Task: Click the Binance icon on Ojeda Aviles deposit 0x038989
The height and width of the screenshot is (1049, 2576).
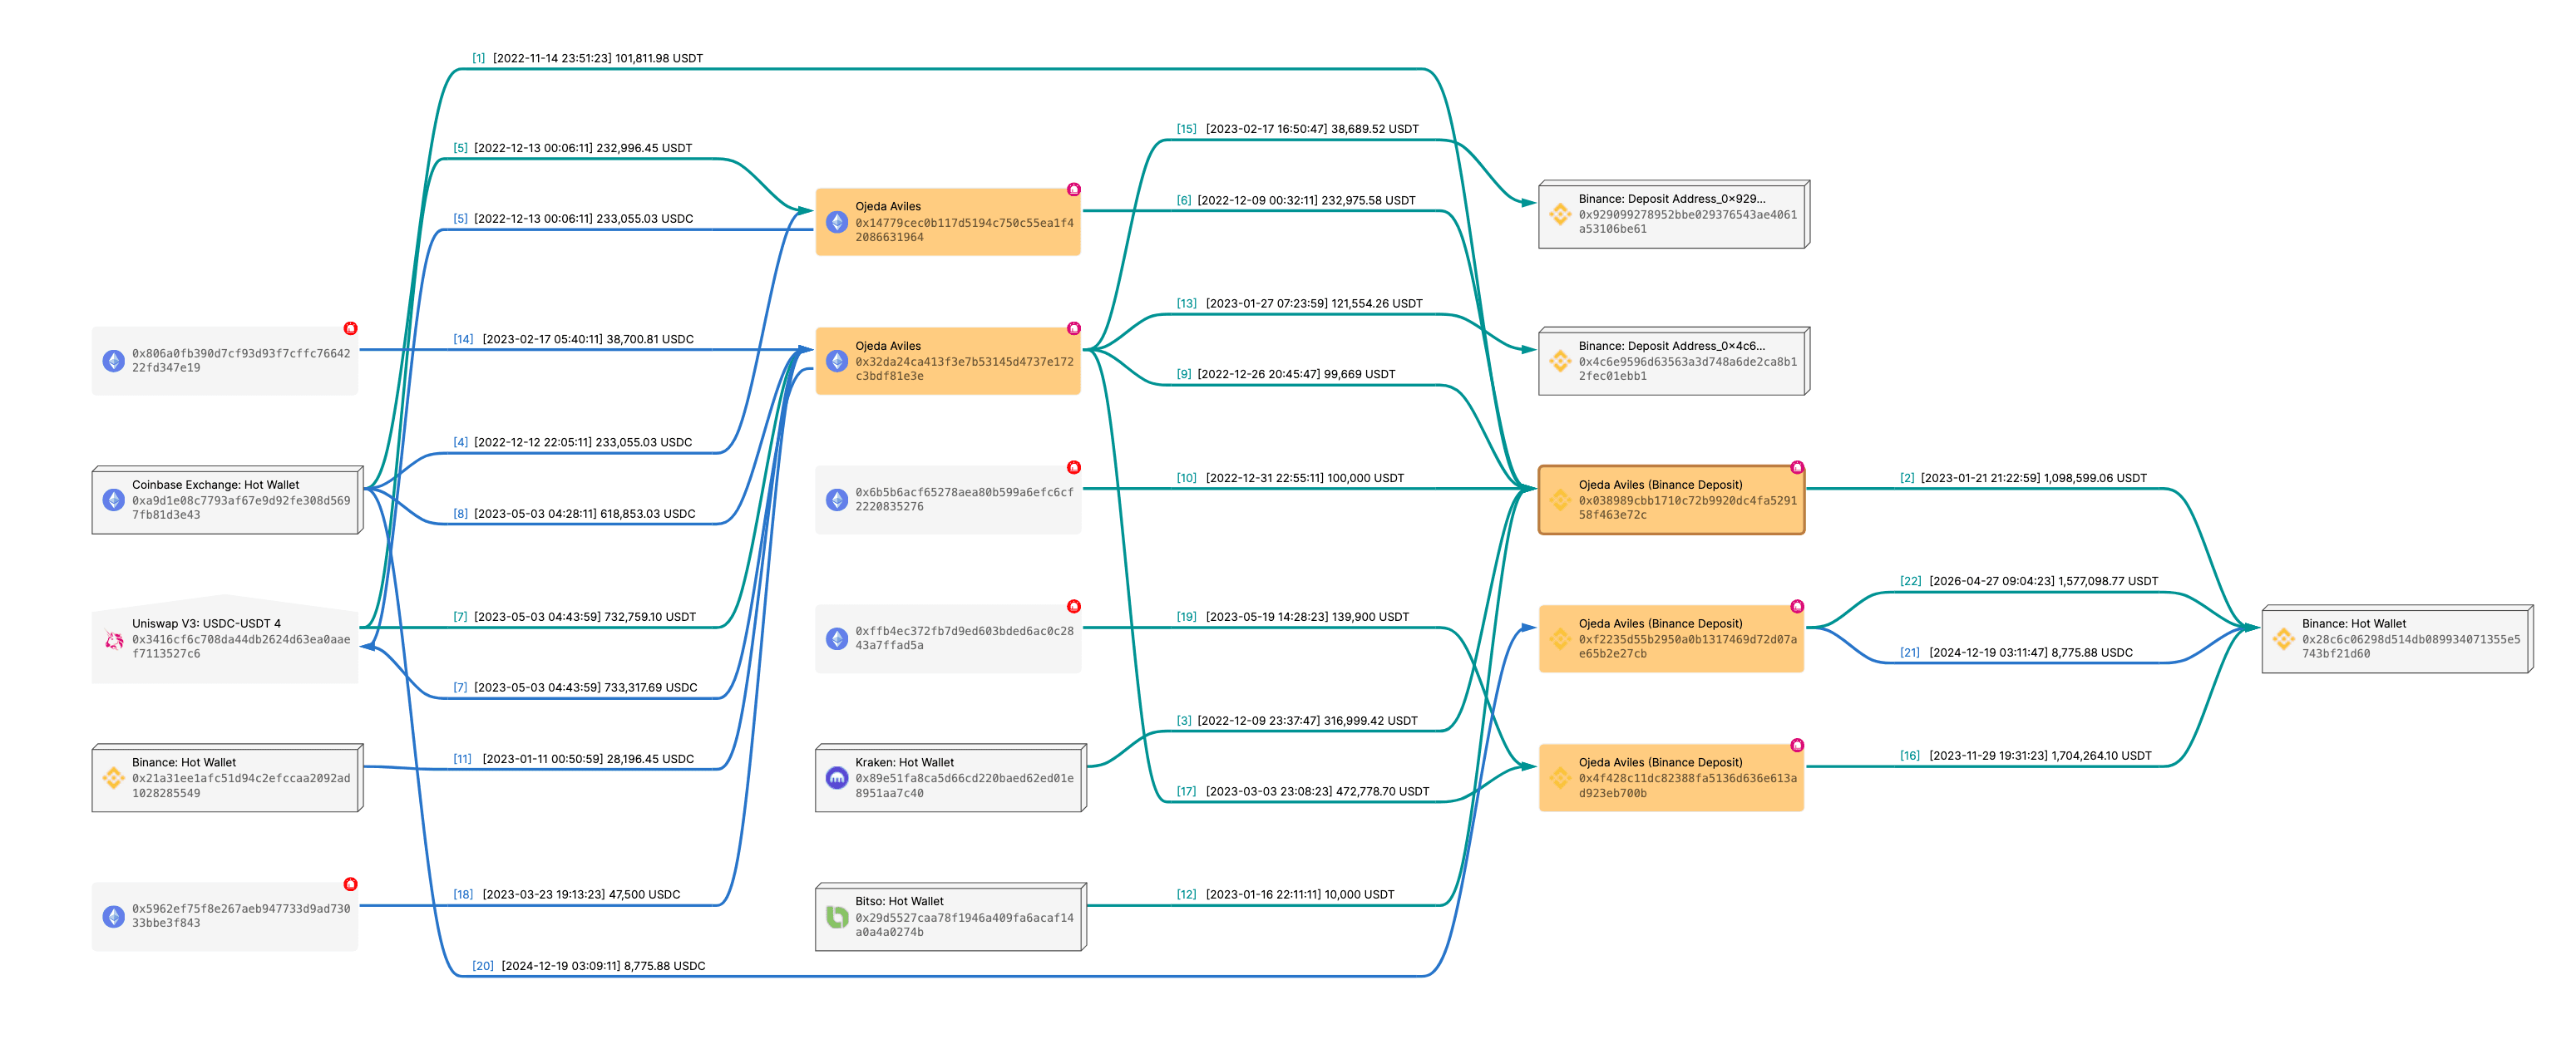Action: 1560,500
